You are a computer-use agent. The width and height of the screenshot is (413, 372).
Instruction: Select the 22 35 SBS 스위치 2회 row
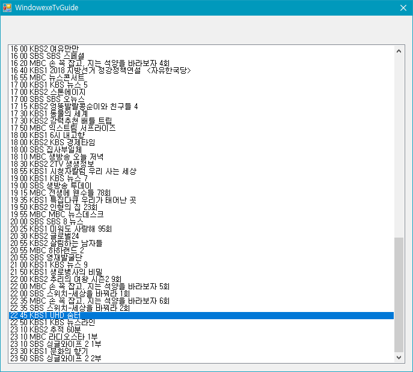click(x=201, y=308)
